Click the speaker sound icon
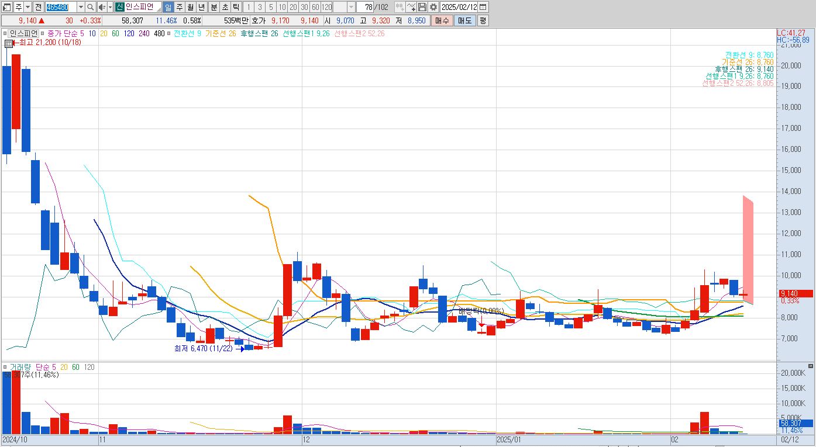This screenshot has height=447, width=816. [x=102, y=7]
